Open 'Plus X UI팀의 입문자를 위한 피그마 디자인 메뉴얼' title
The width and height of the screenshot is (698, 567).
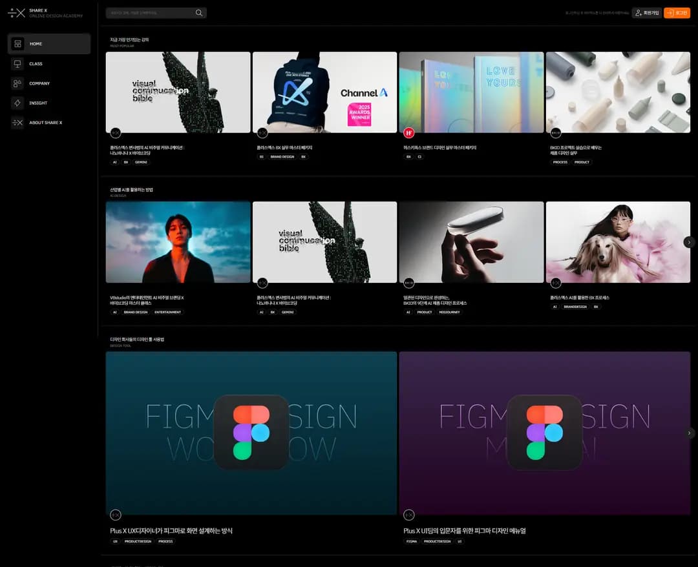(x=464, y=531)
